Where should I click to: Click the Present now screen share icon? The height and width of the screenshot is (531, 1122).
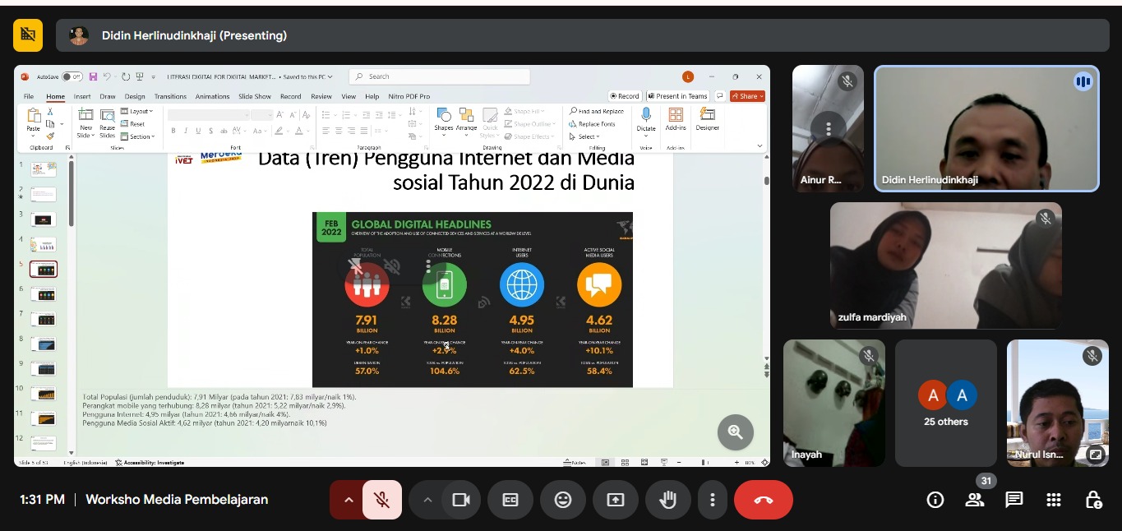click(616, 500)
